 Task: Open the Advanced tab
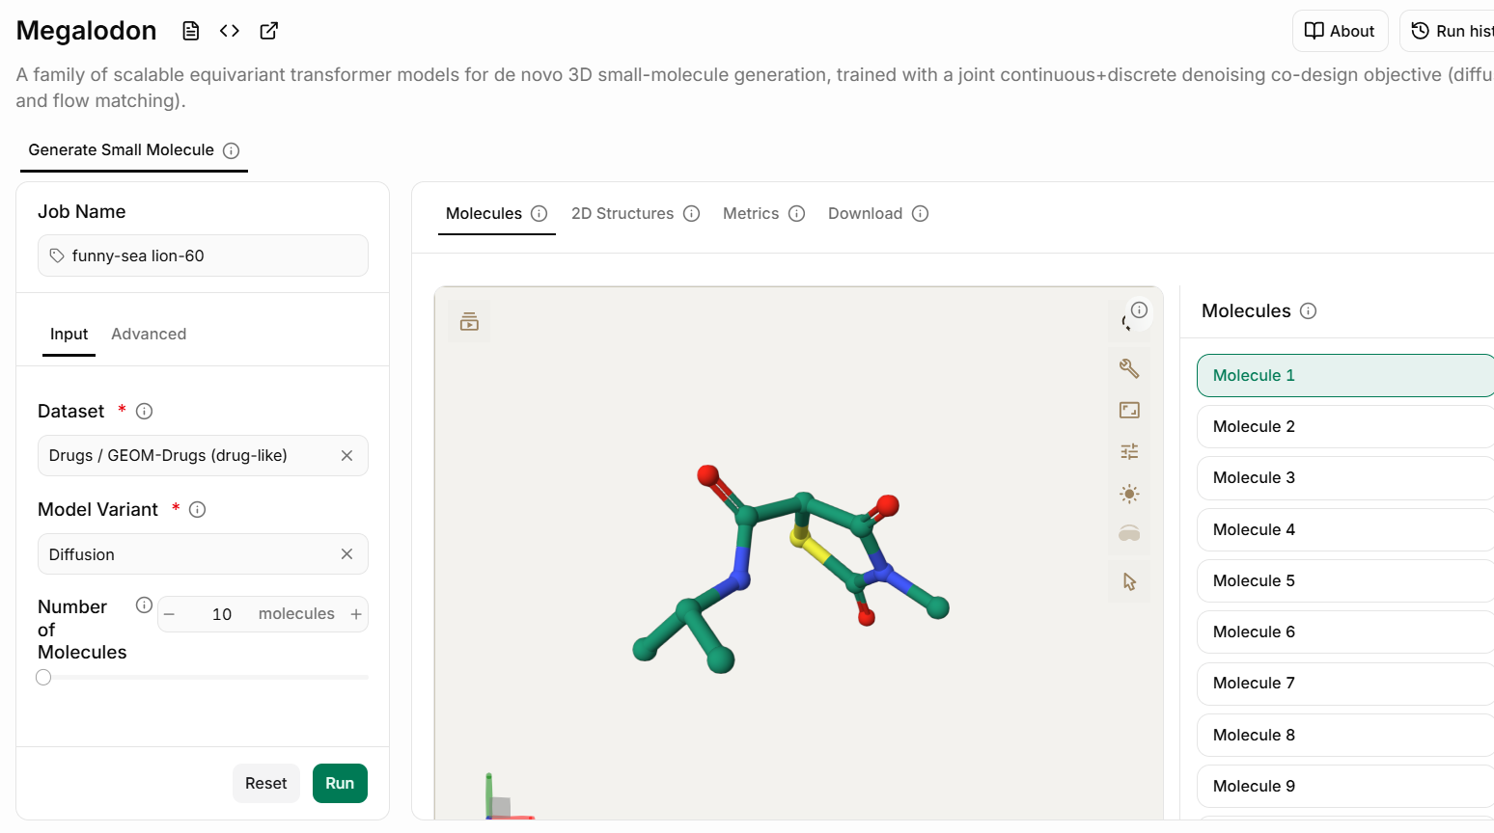click(149, 334)
